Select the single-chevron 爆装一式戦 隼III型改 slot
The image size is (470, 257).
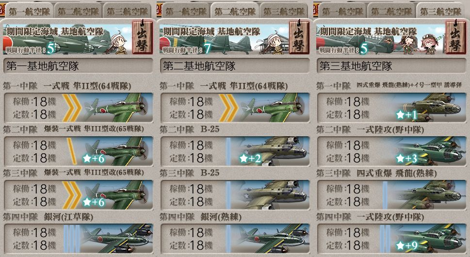[79, 151]
